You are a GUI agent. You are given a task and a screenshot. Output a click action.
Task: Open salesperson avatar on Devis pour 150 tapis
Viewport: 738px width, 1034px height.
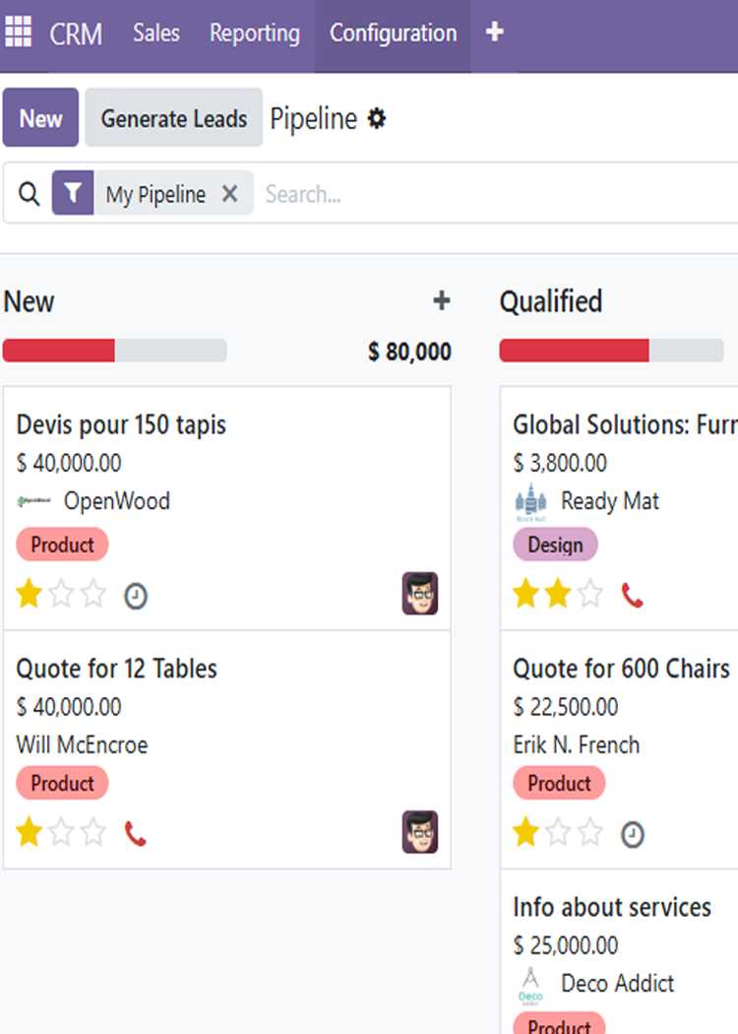(420, 594)
